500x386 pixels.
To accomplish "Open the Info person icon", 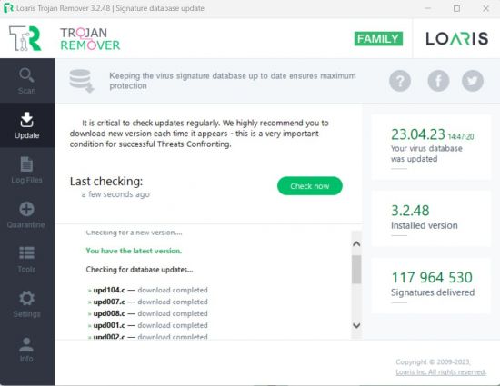I will [x=26, y=344].
